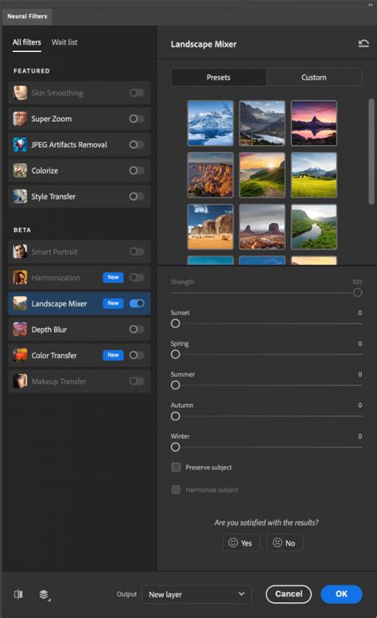The image size is (377, 618).
Task: Toggle the Harmonization switch
Action: (x=137, y=277)
